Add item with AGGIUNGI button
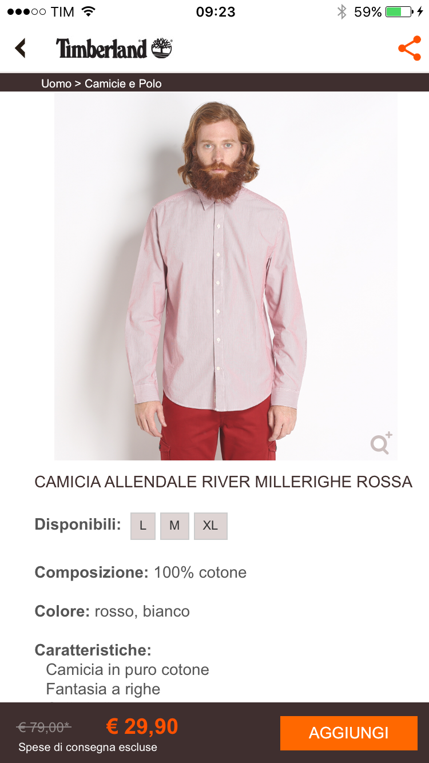The height and width of the screenshot is (763, 429). [349, 733]
